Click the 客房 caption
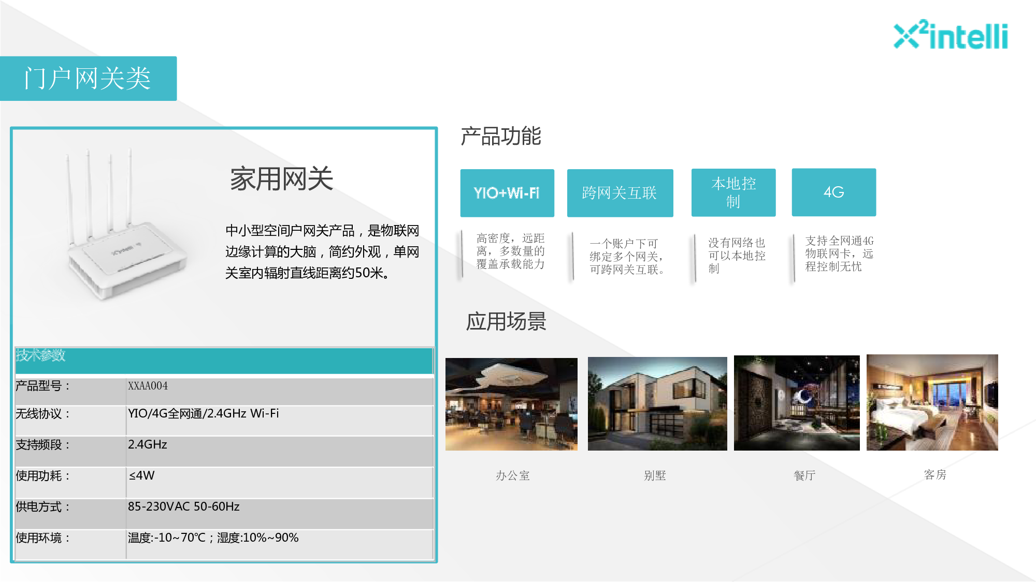The height and width of the screenshot is (582, 1036). point(935,474)
